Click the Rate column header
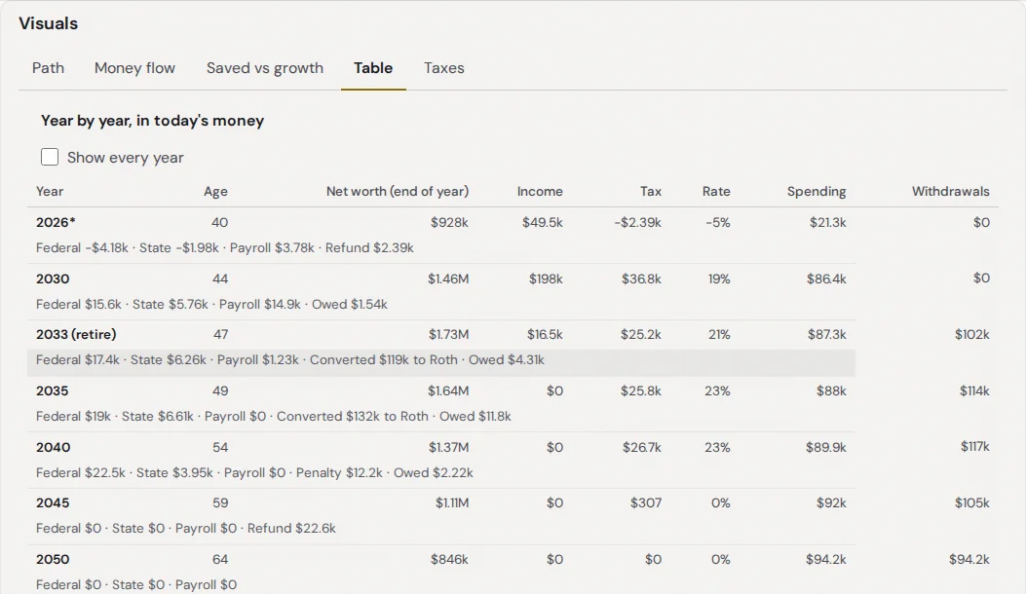The width and height of the screenshot is (1026, 594). pyautogui.click(x=716, y=191)
